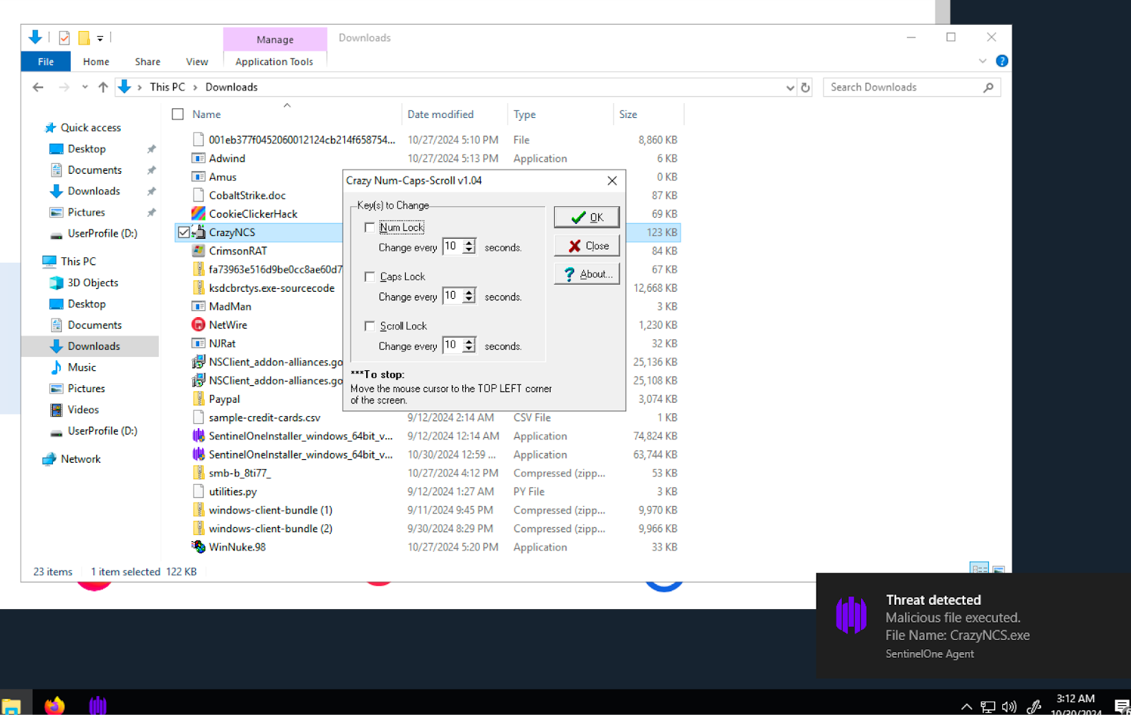1131x715 pixels.
Task: Click the About... button
Action: (x=587, y=273)
